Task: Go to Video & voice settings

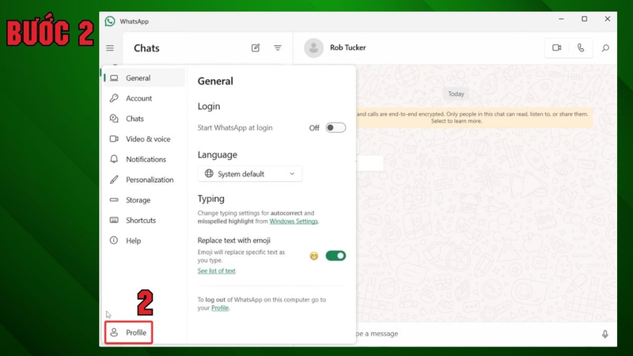Action: click(x=145, y=139)
